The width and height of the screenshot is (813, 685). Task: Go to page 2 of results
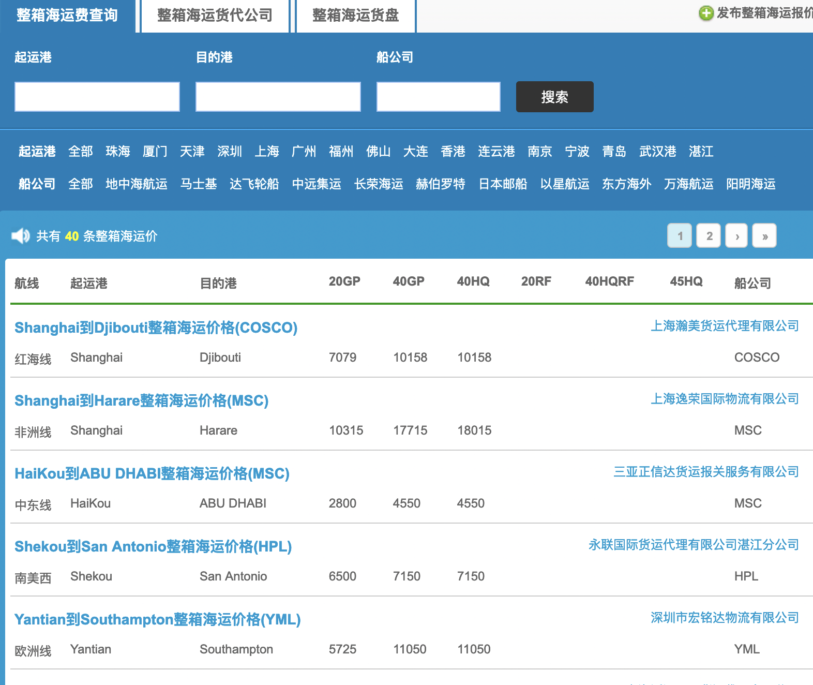point(709,236)
